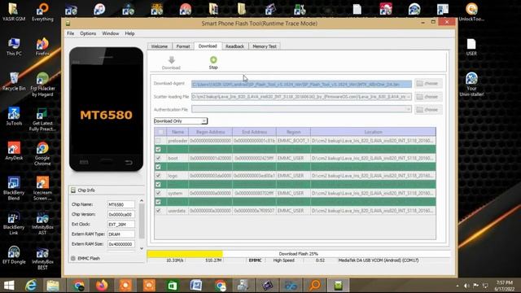Expand the Scatter-loading File dropdown arrow
The height and width of the screenshot is (293, 521).
coord(409,97)
